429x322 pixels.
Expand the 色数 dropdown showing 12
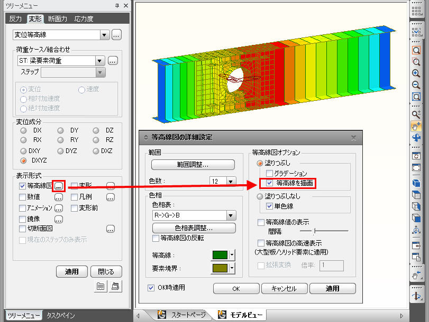tap(230, 181)
